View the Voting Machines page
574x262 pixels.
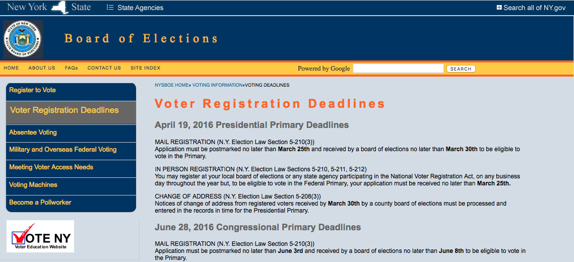[x=33, y=185]
